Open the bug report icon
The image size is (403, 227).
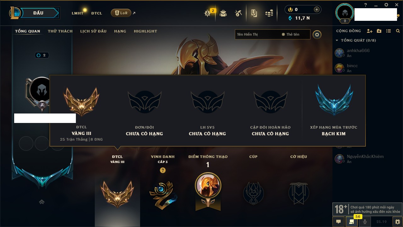coord(397,222)
